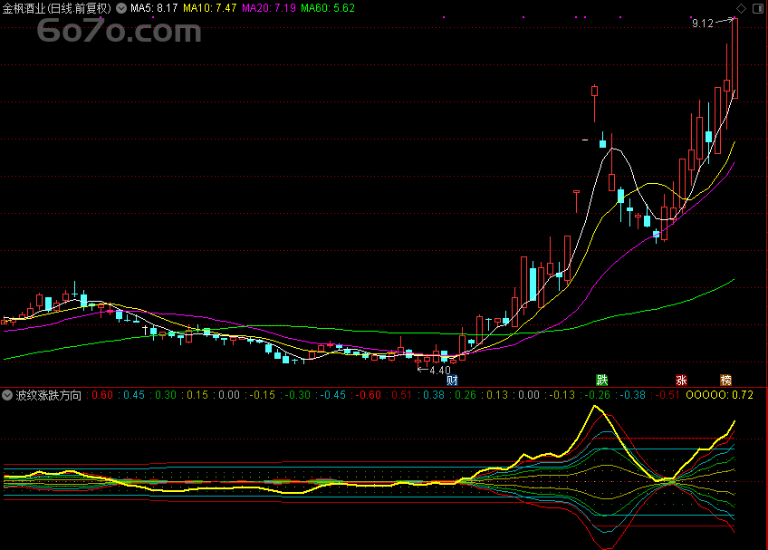The width and height of the screenshot is (768, 550).
Task: Select the MA20: 7.19 label
Action: point(269,8)
